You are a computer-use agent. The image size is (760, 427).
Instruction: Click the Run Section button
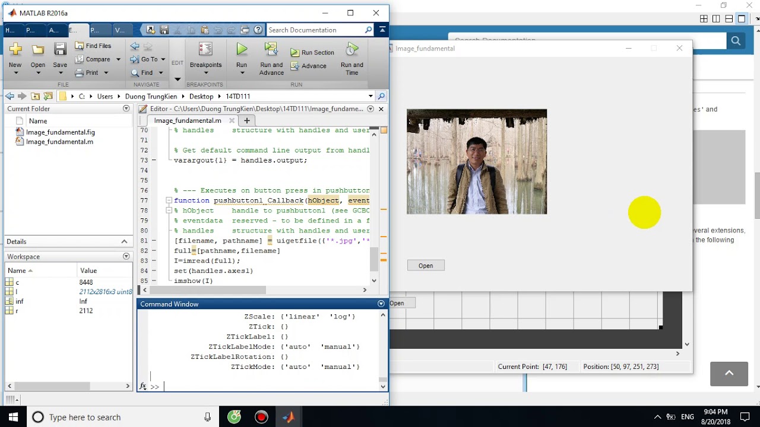312,52
